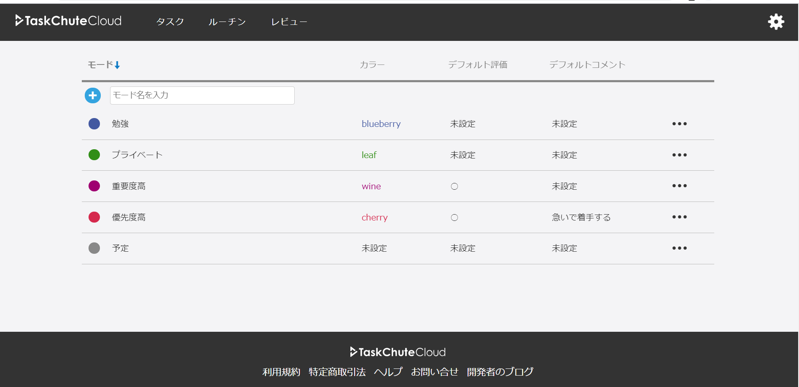Open the three-dot menu for 予定
Image resolution: width=799 pixels, height=387 pixels.
pyautogui.click(x=679, y=248)
